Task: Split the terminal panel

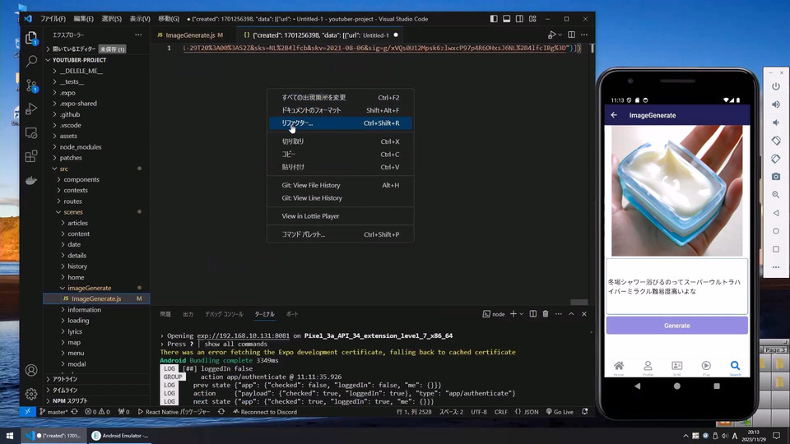Action: (533, 314)
